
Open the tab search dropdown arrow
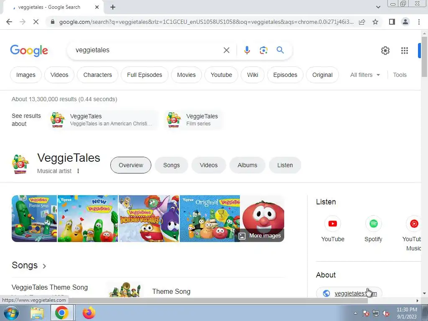tap(378, 7)
